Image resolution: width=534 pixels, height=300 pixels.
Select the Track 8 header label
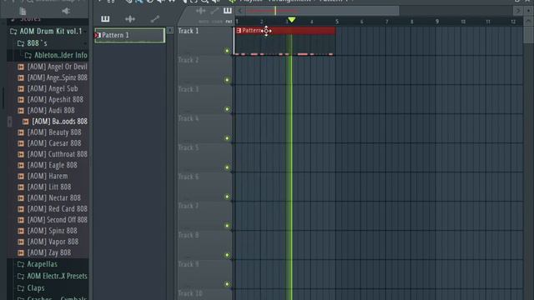pos(189,235)
